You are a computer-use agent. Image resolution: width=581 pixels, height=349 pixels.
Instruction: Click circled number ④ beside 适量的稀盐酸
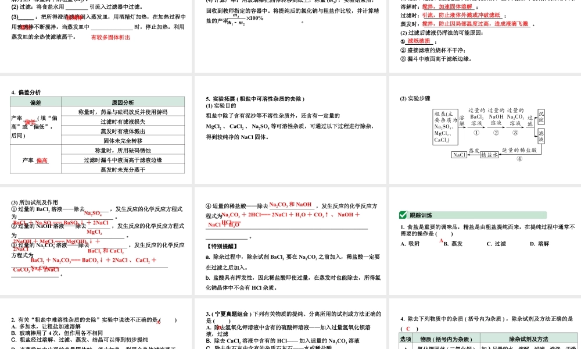point(519,159)
